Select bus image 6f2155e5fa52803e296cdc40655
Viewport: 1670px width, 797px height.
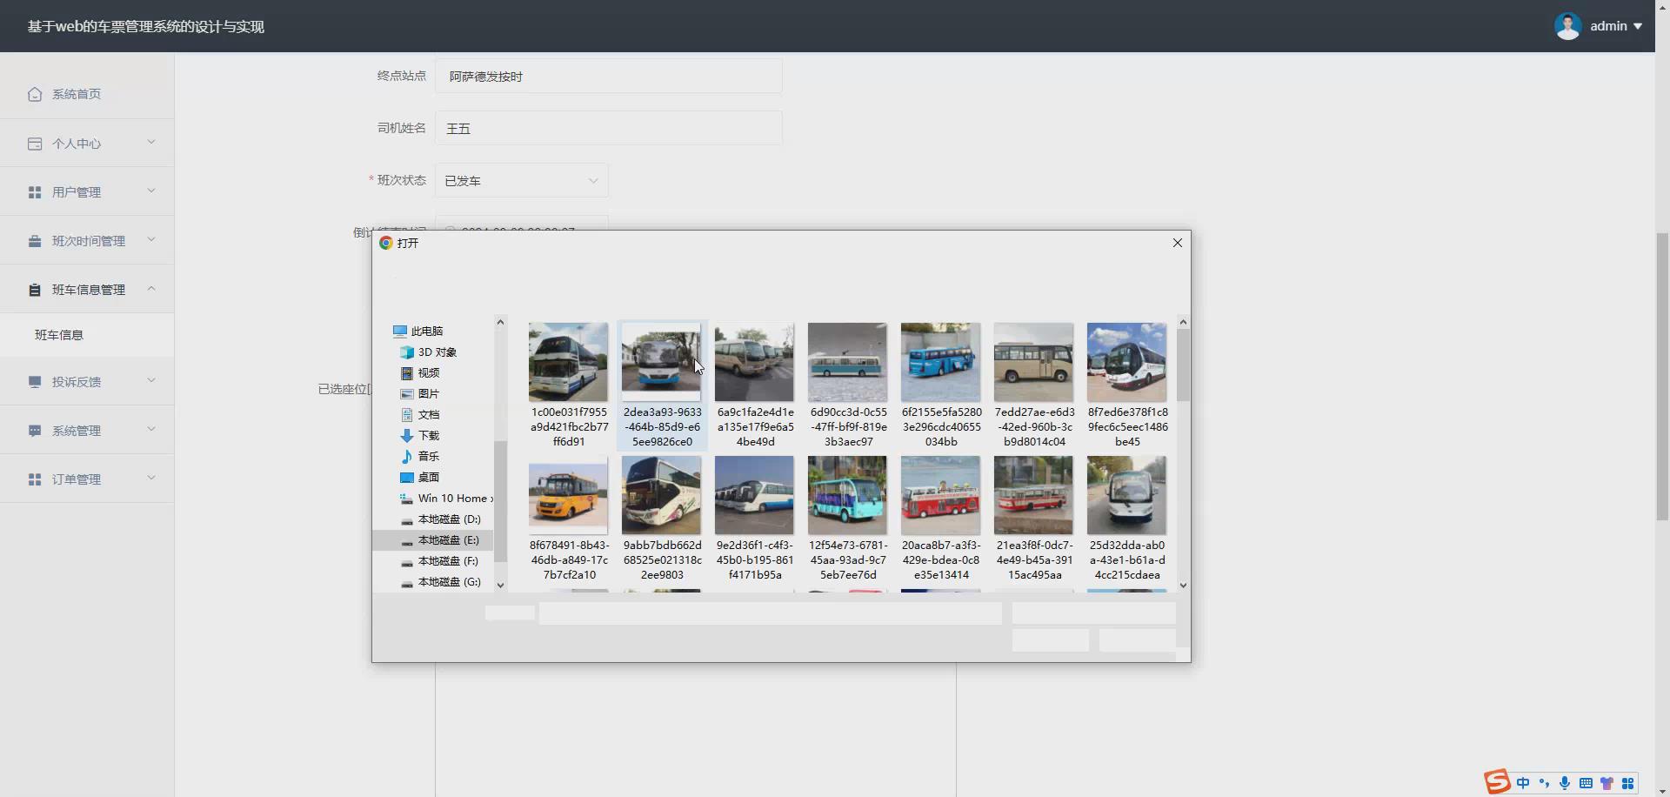pyautogui.click(x=941, y=385)
